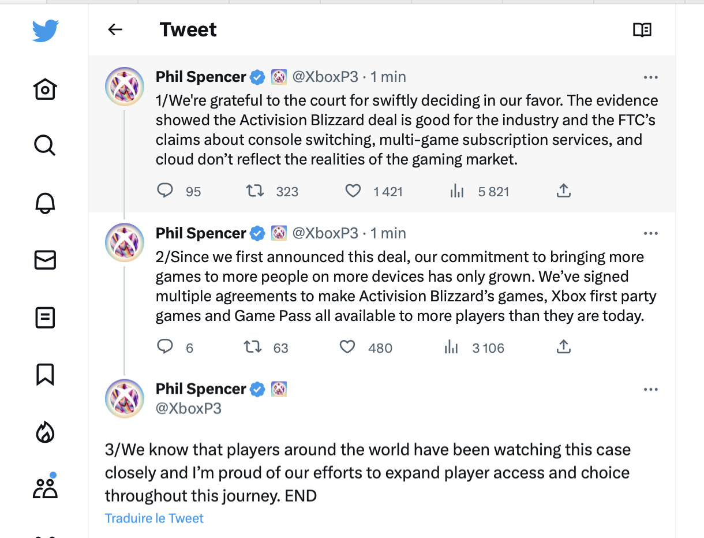Open more options on the second tweet

tap(650, 233)
